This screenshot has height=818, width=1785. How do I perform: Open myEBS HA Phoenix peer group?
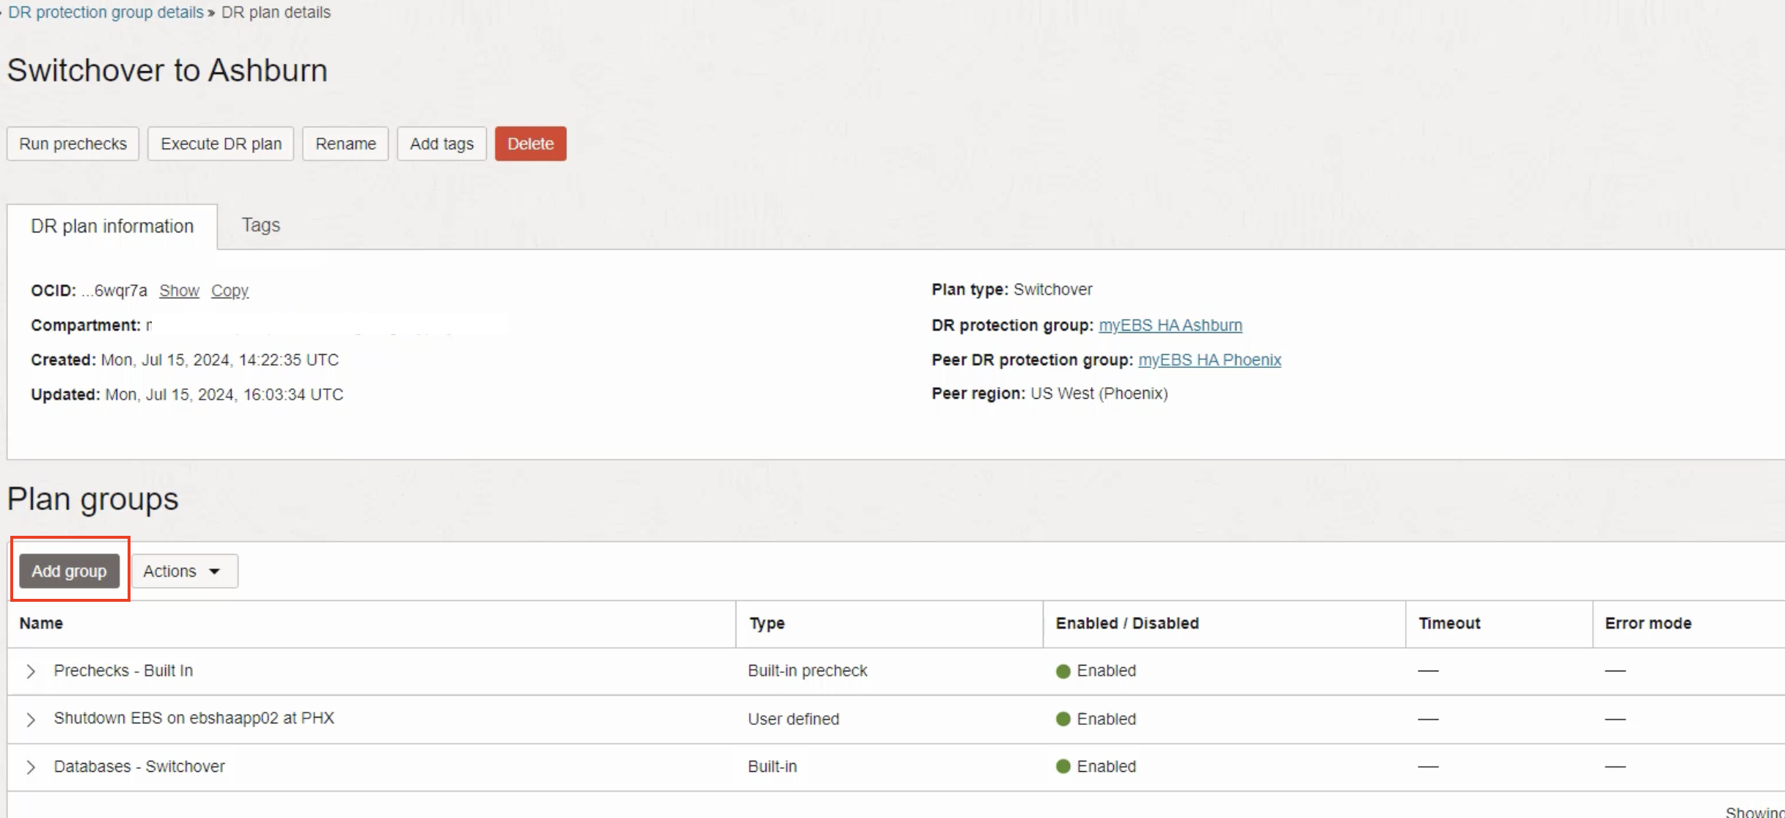pos(1209,360)
